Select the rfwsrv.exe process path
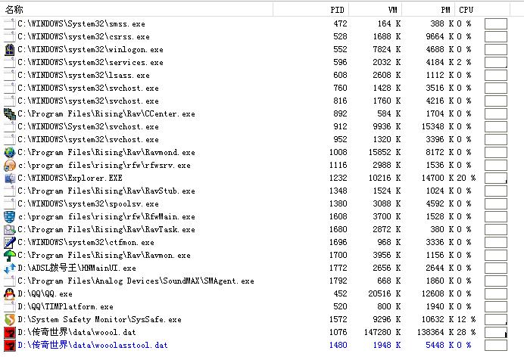This screenshot has width=524, height=360. (104, 165)
